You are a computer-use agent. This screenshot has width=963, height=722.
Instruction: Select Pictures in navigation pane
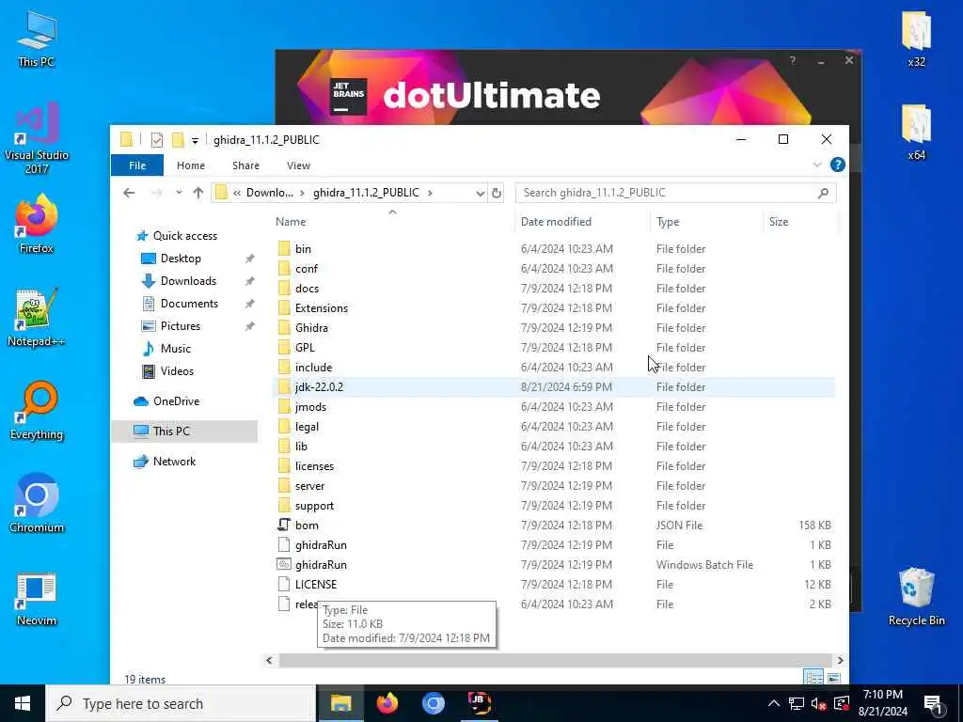pos(180,326)
